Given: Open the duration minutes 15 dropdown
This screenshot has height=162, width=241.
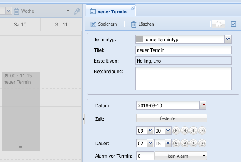Looking at the screenshot, I should point(168,143).
